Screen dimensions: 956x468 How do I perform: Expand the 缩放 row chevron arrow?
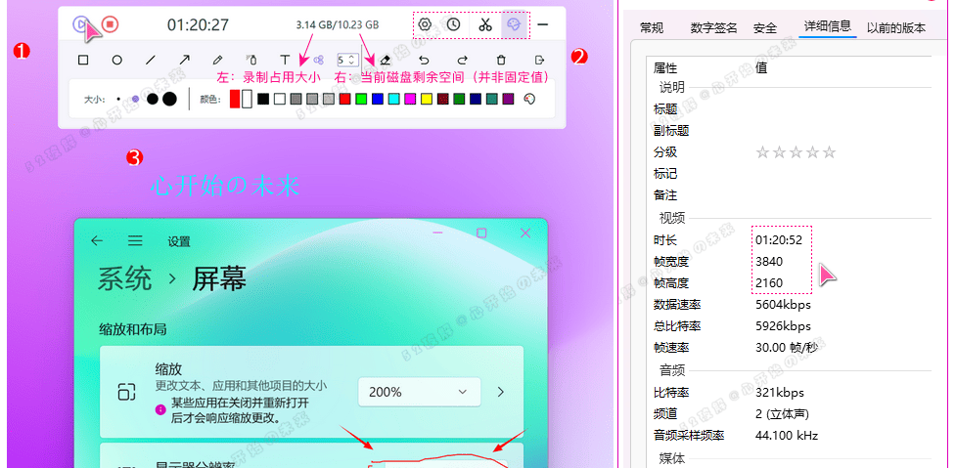tap(501, 392)
